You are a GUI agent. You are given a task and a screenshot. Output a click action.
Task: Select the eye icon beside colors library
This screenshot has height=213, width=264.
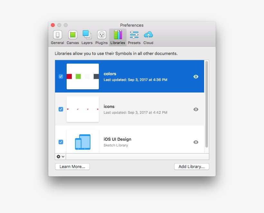coord(196,76)
